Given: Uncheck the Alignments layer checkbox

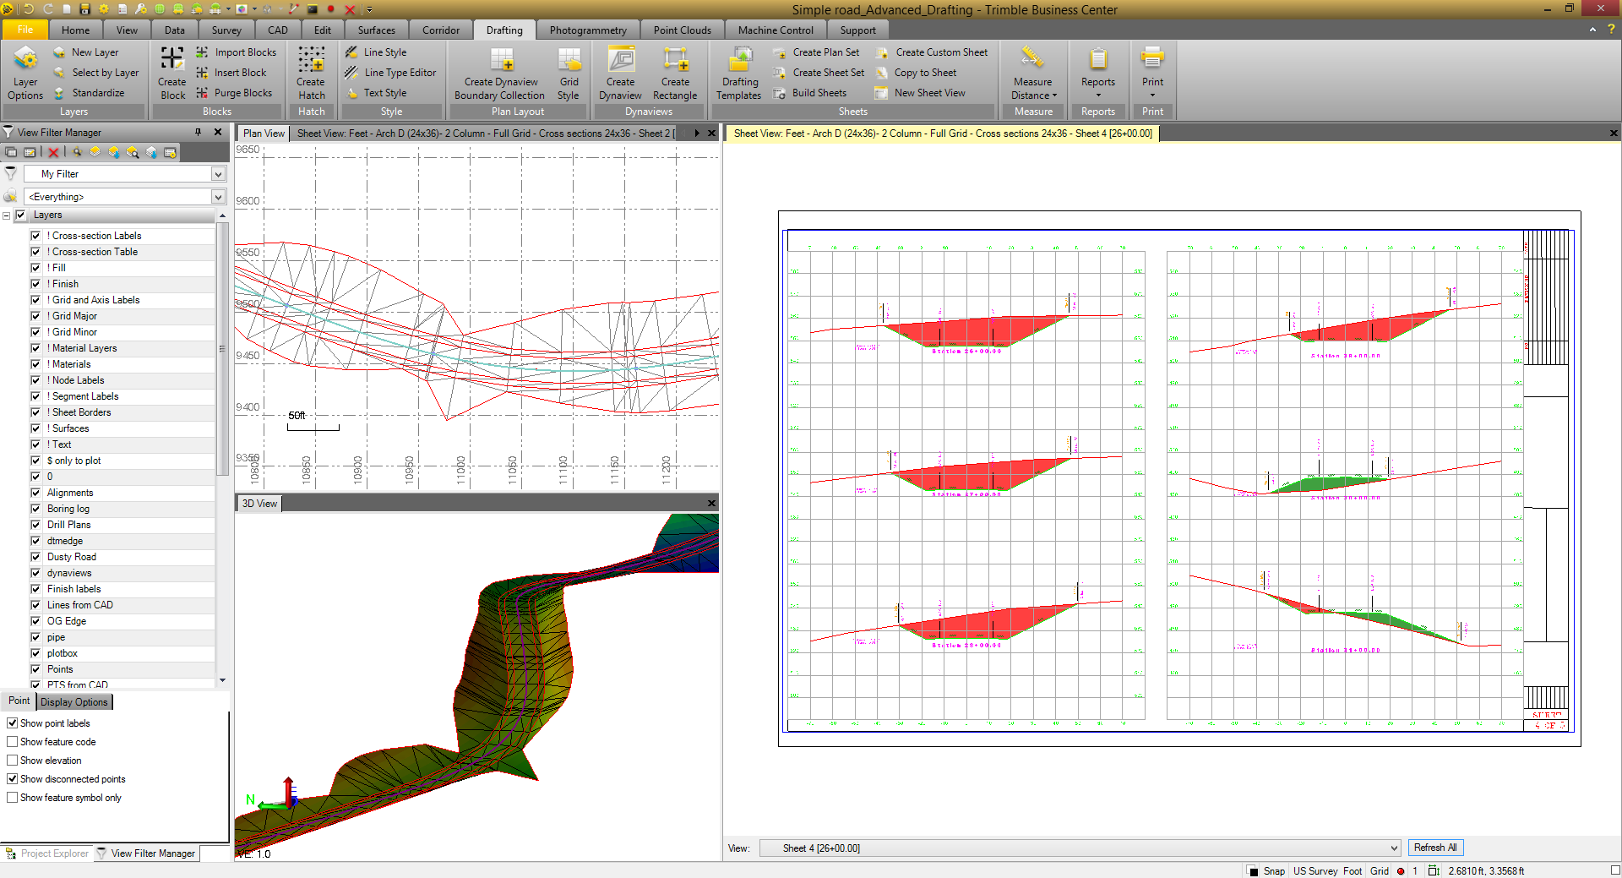Looking at the screenshot, I should click(35, 493).
